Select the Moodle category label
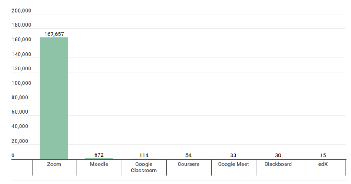The image size is (351, 184). pos(99,164)
